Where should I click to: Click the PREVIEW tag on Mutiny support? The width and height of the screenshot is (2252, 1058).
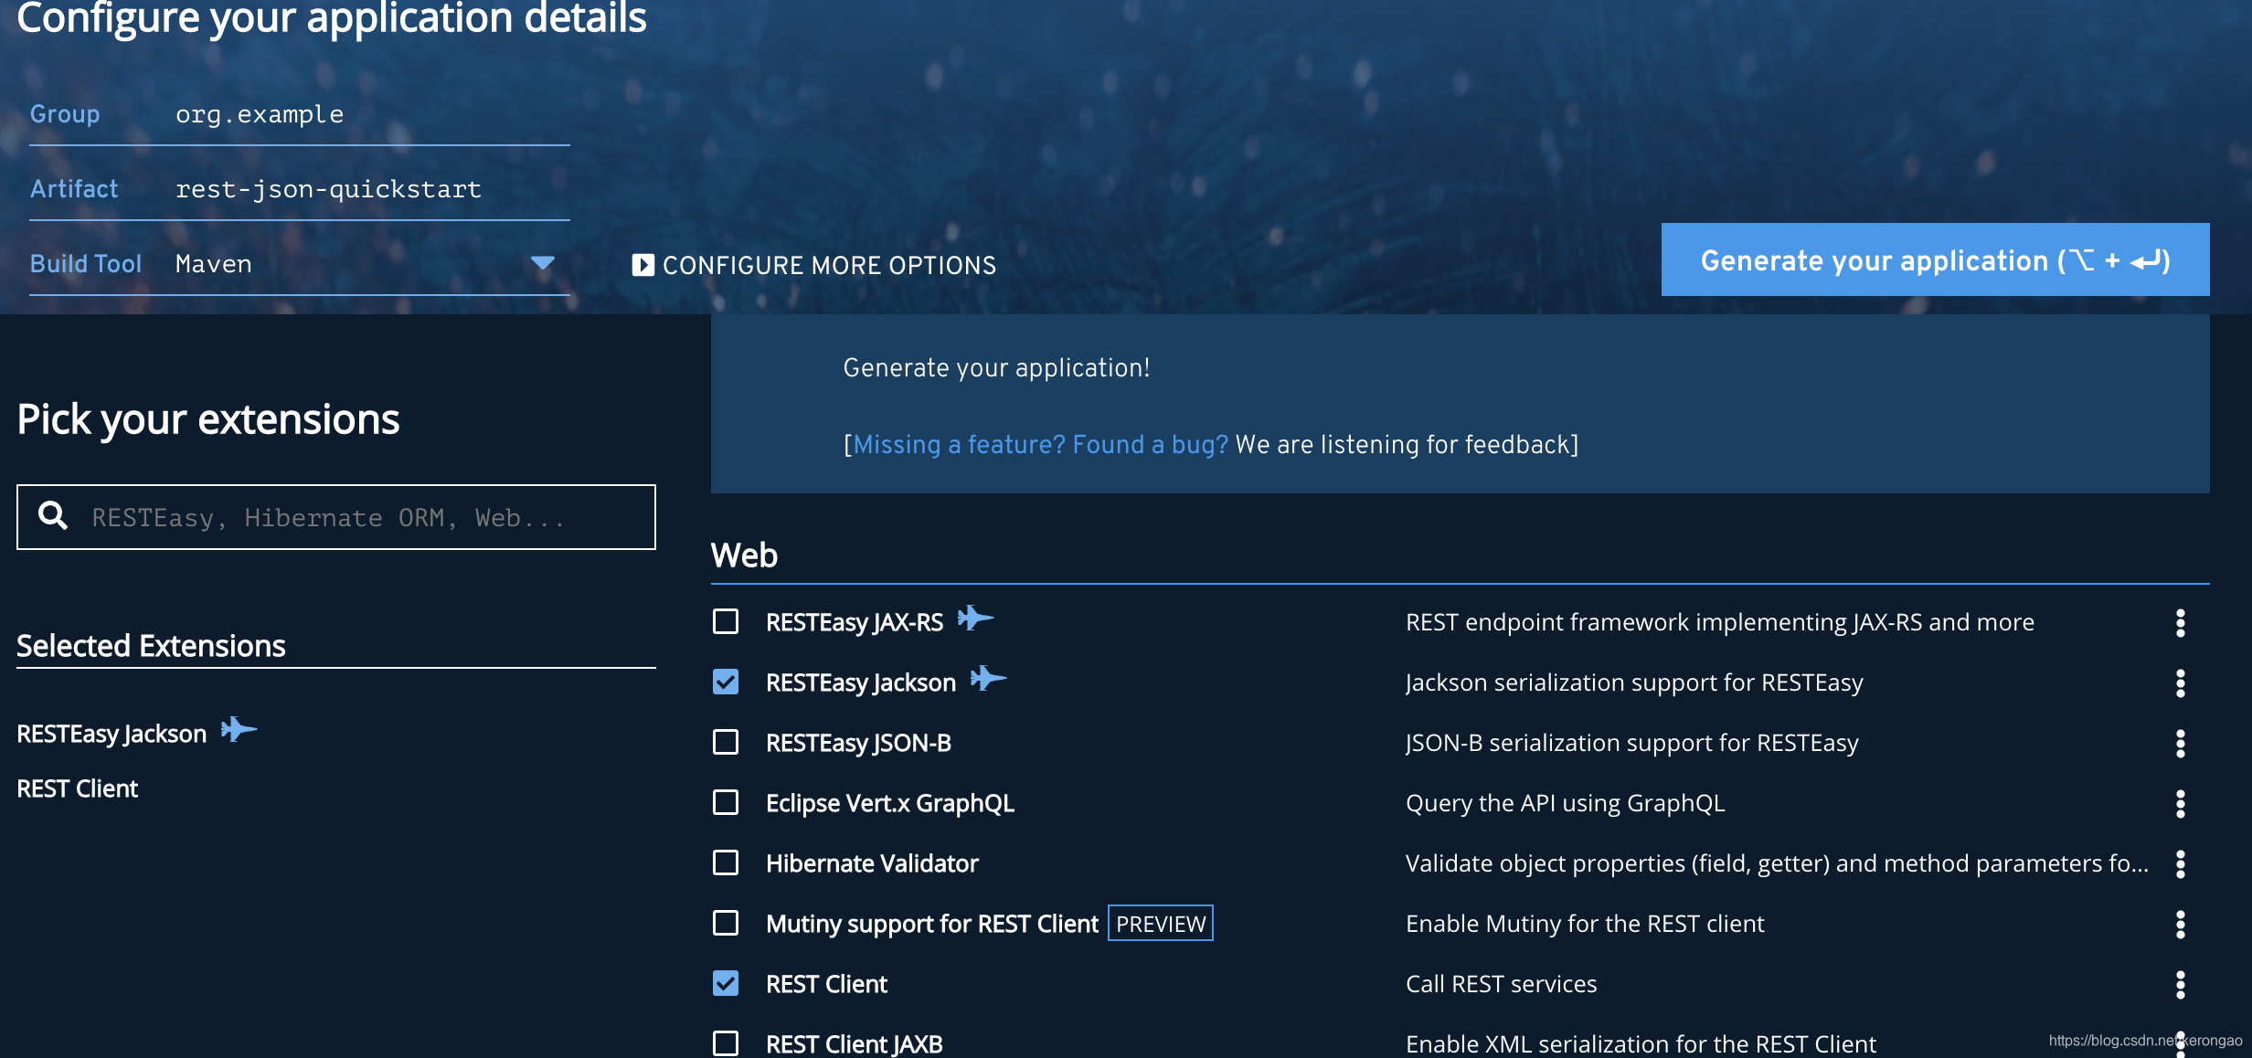[x=1160, y=924]
